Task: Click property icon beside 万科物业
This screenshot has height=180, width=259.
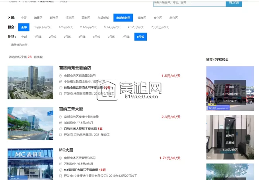Action: coord(60,164)
